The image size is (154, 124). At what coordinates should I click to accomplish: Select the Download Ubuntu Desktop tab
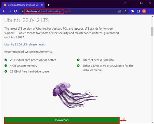[x=23, y=5]
